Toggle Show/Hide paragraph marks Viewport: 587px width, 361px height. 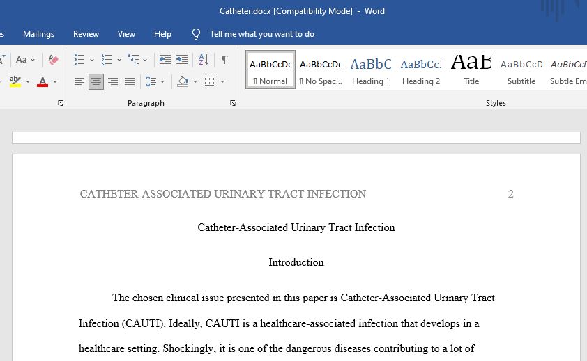point(225,59)
